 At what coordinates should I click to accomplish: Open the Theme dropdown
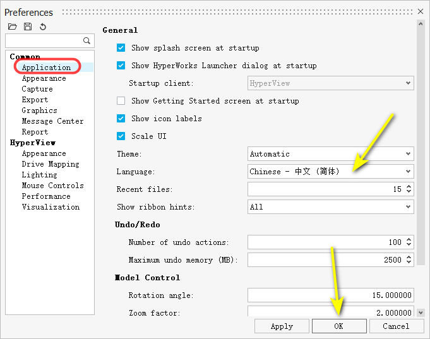[x=331, y=154]
